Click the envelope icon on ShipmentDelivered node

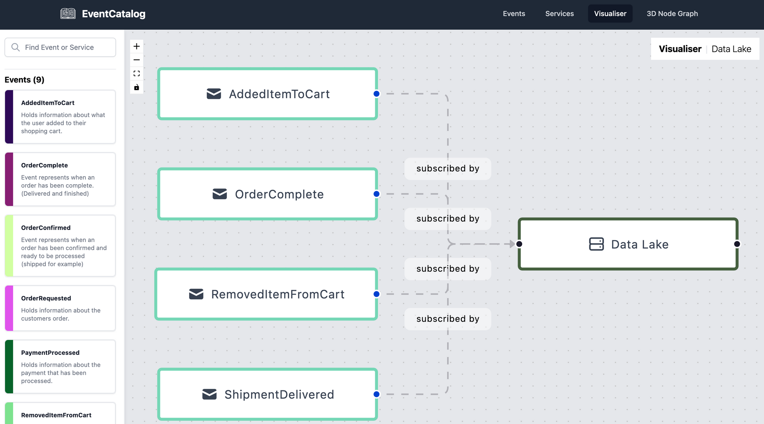click(209, 394)
